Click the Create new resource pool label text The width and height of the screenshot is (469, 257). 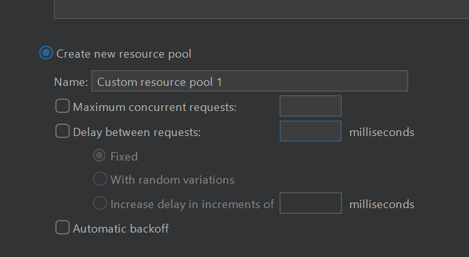coord(124,54)
